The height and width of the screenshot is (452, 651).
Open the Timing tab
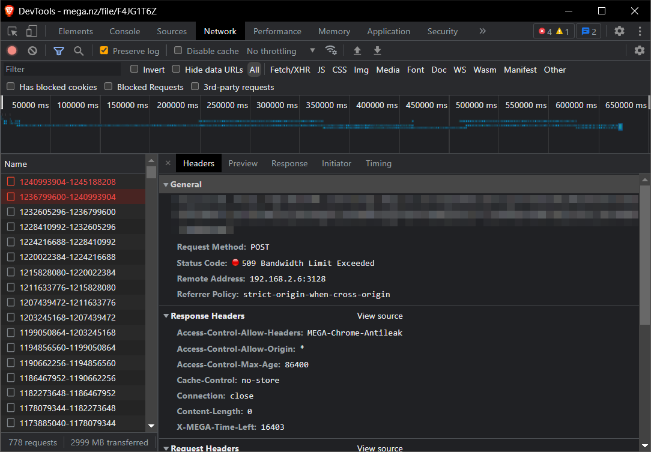[378, 163]
